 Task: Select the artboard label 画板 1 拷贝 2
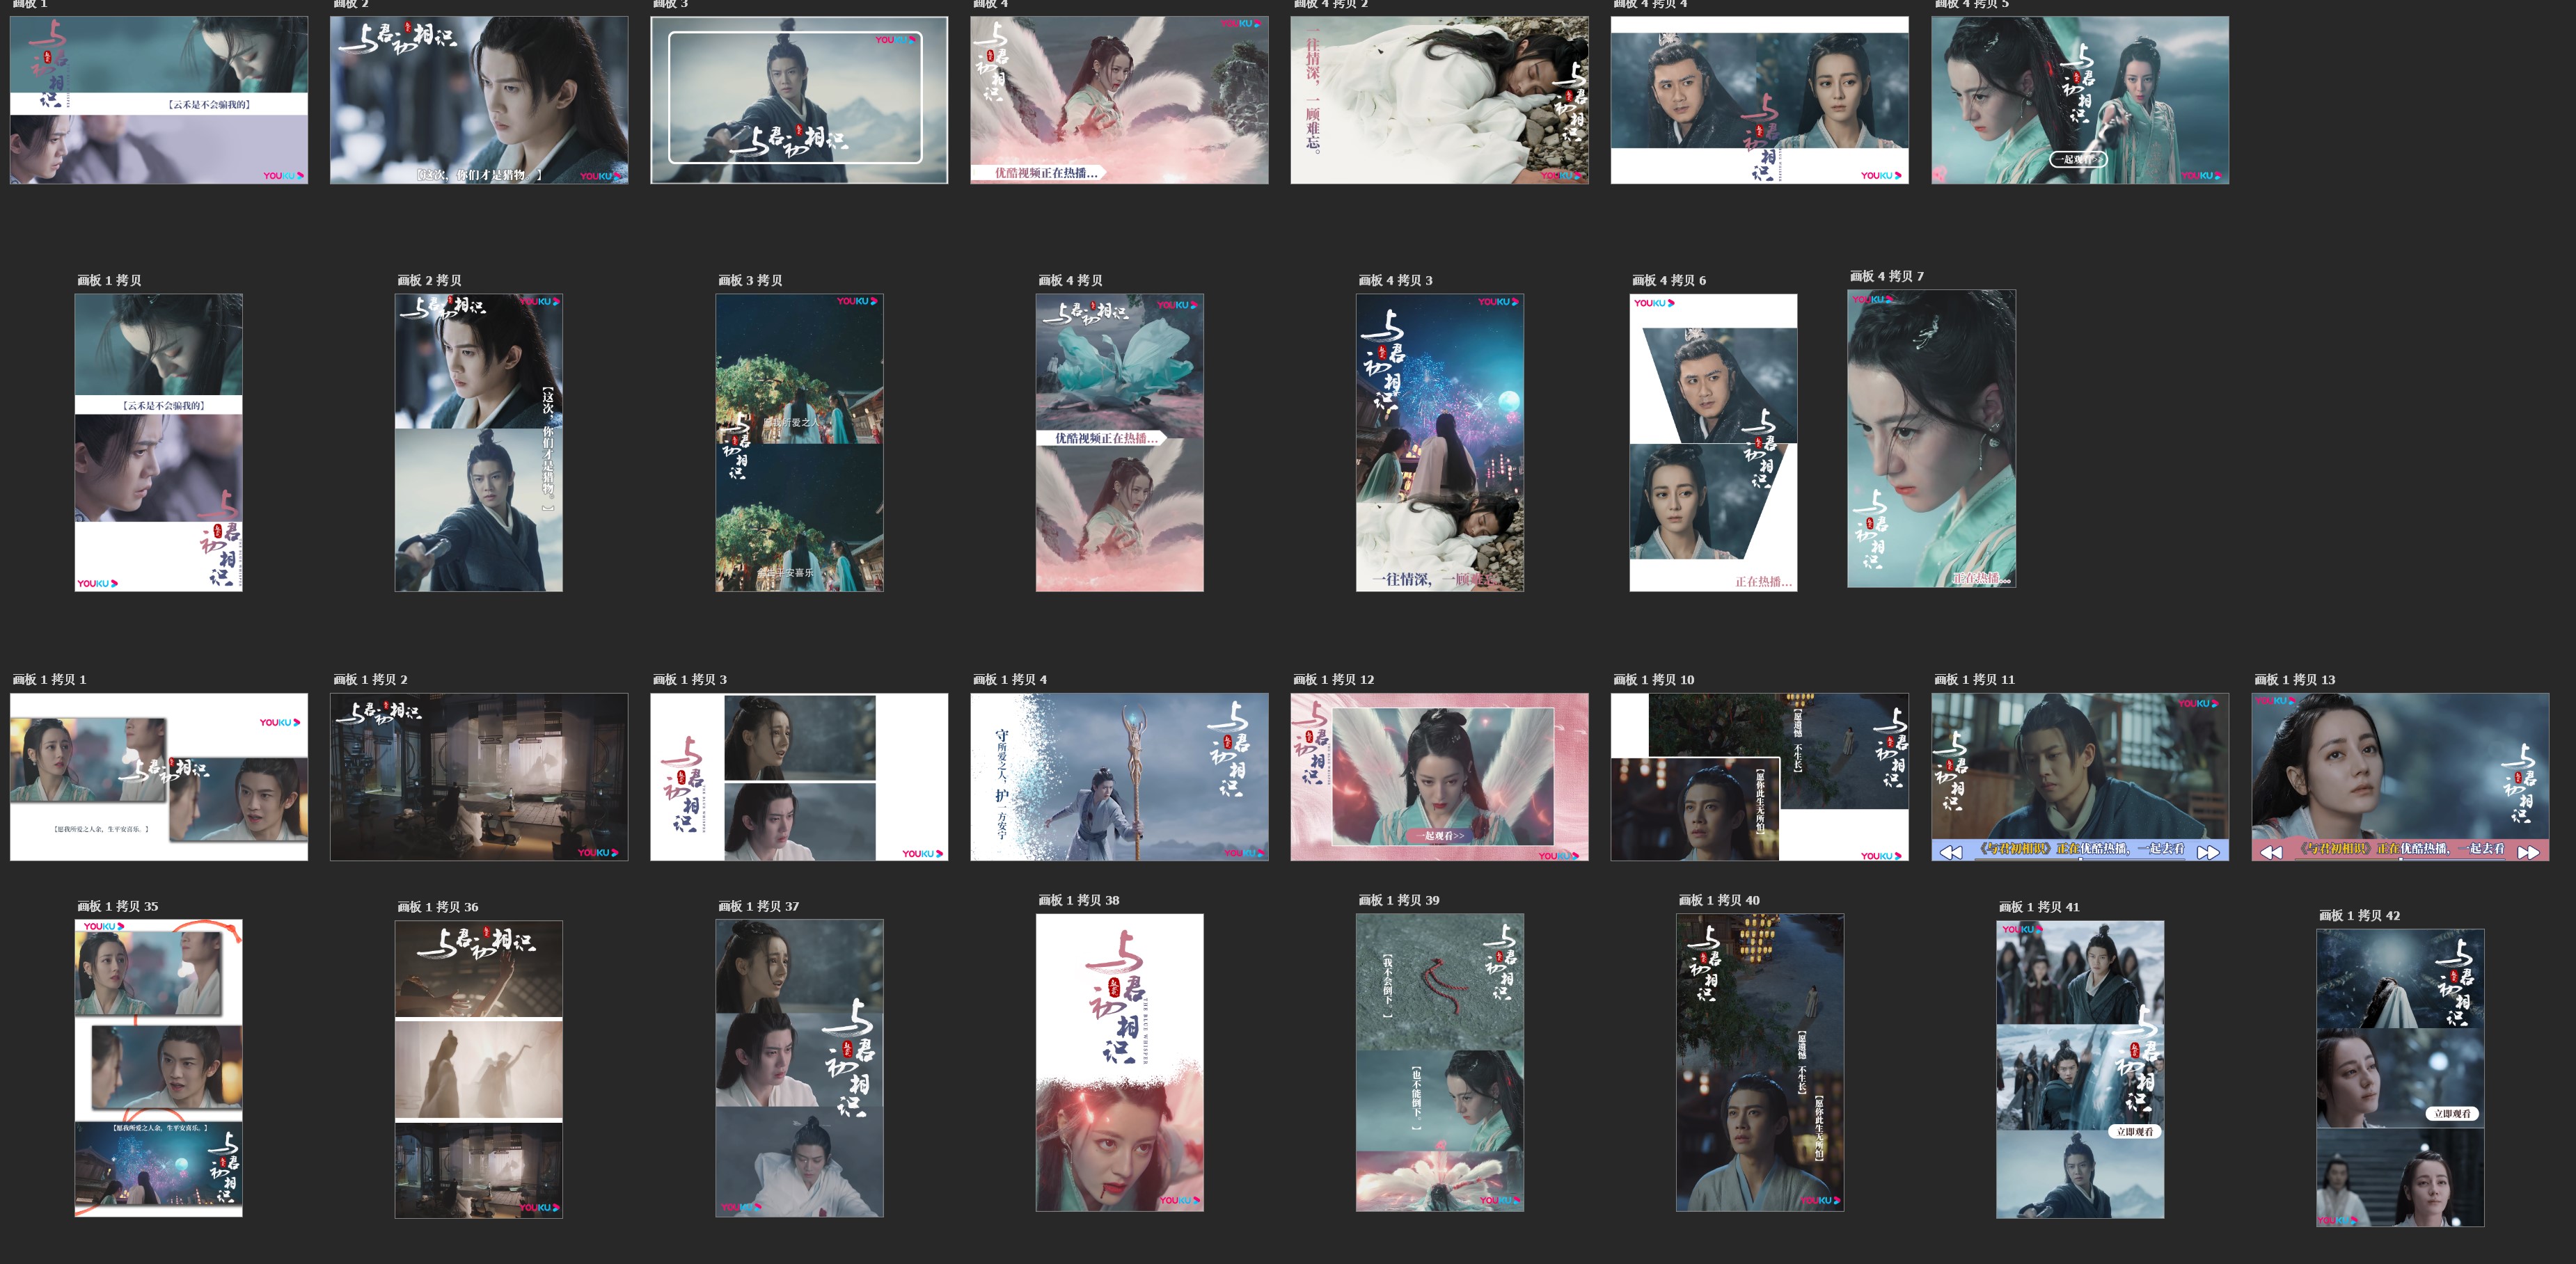[x=370, y=680]
